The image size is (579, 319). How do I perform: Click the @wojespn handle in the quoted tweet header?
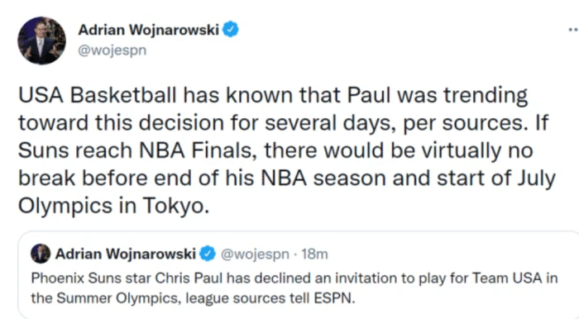point(255,254)
